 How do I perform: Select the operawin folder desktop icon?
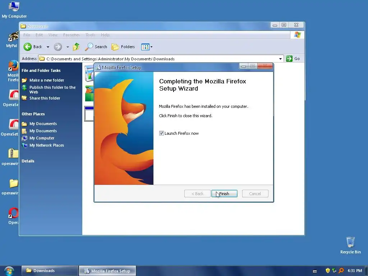click(x=10, y=187)
